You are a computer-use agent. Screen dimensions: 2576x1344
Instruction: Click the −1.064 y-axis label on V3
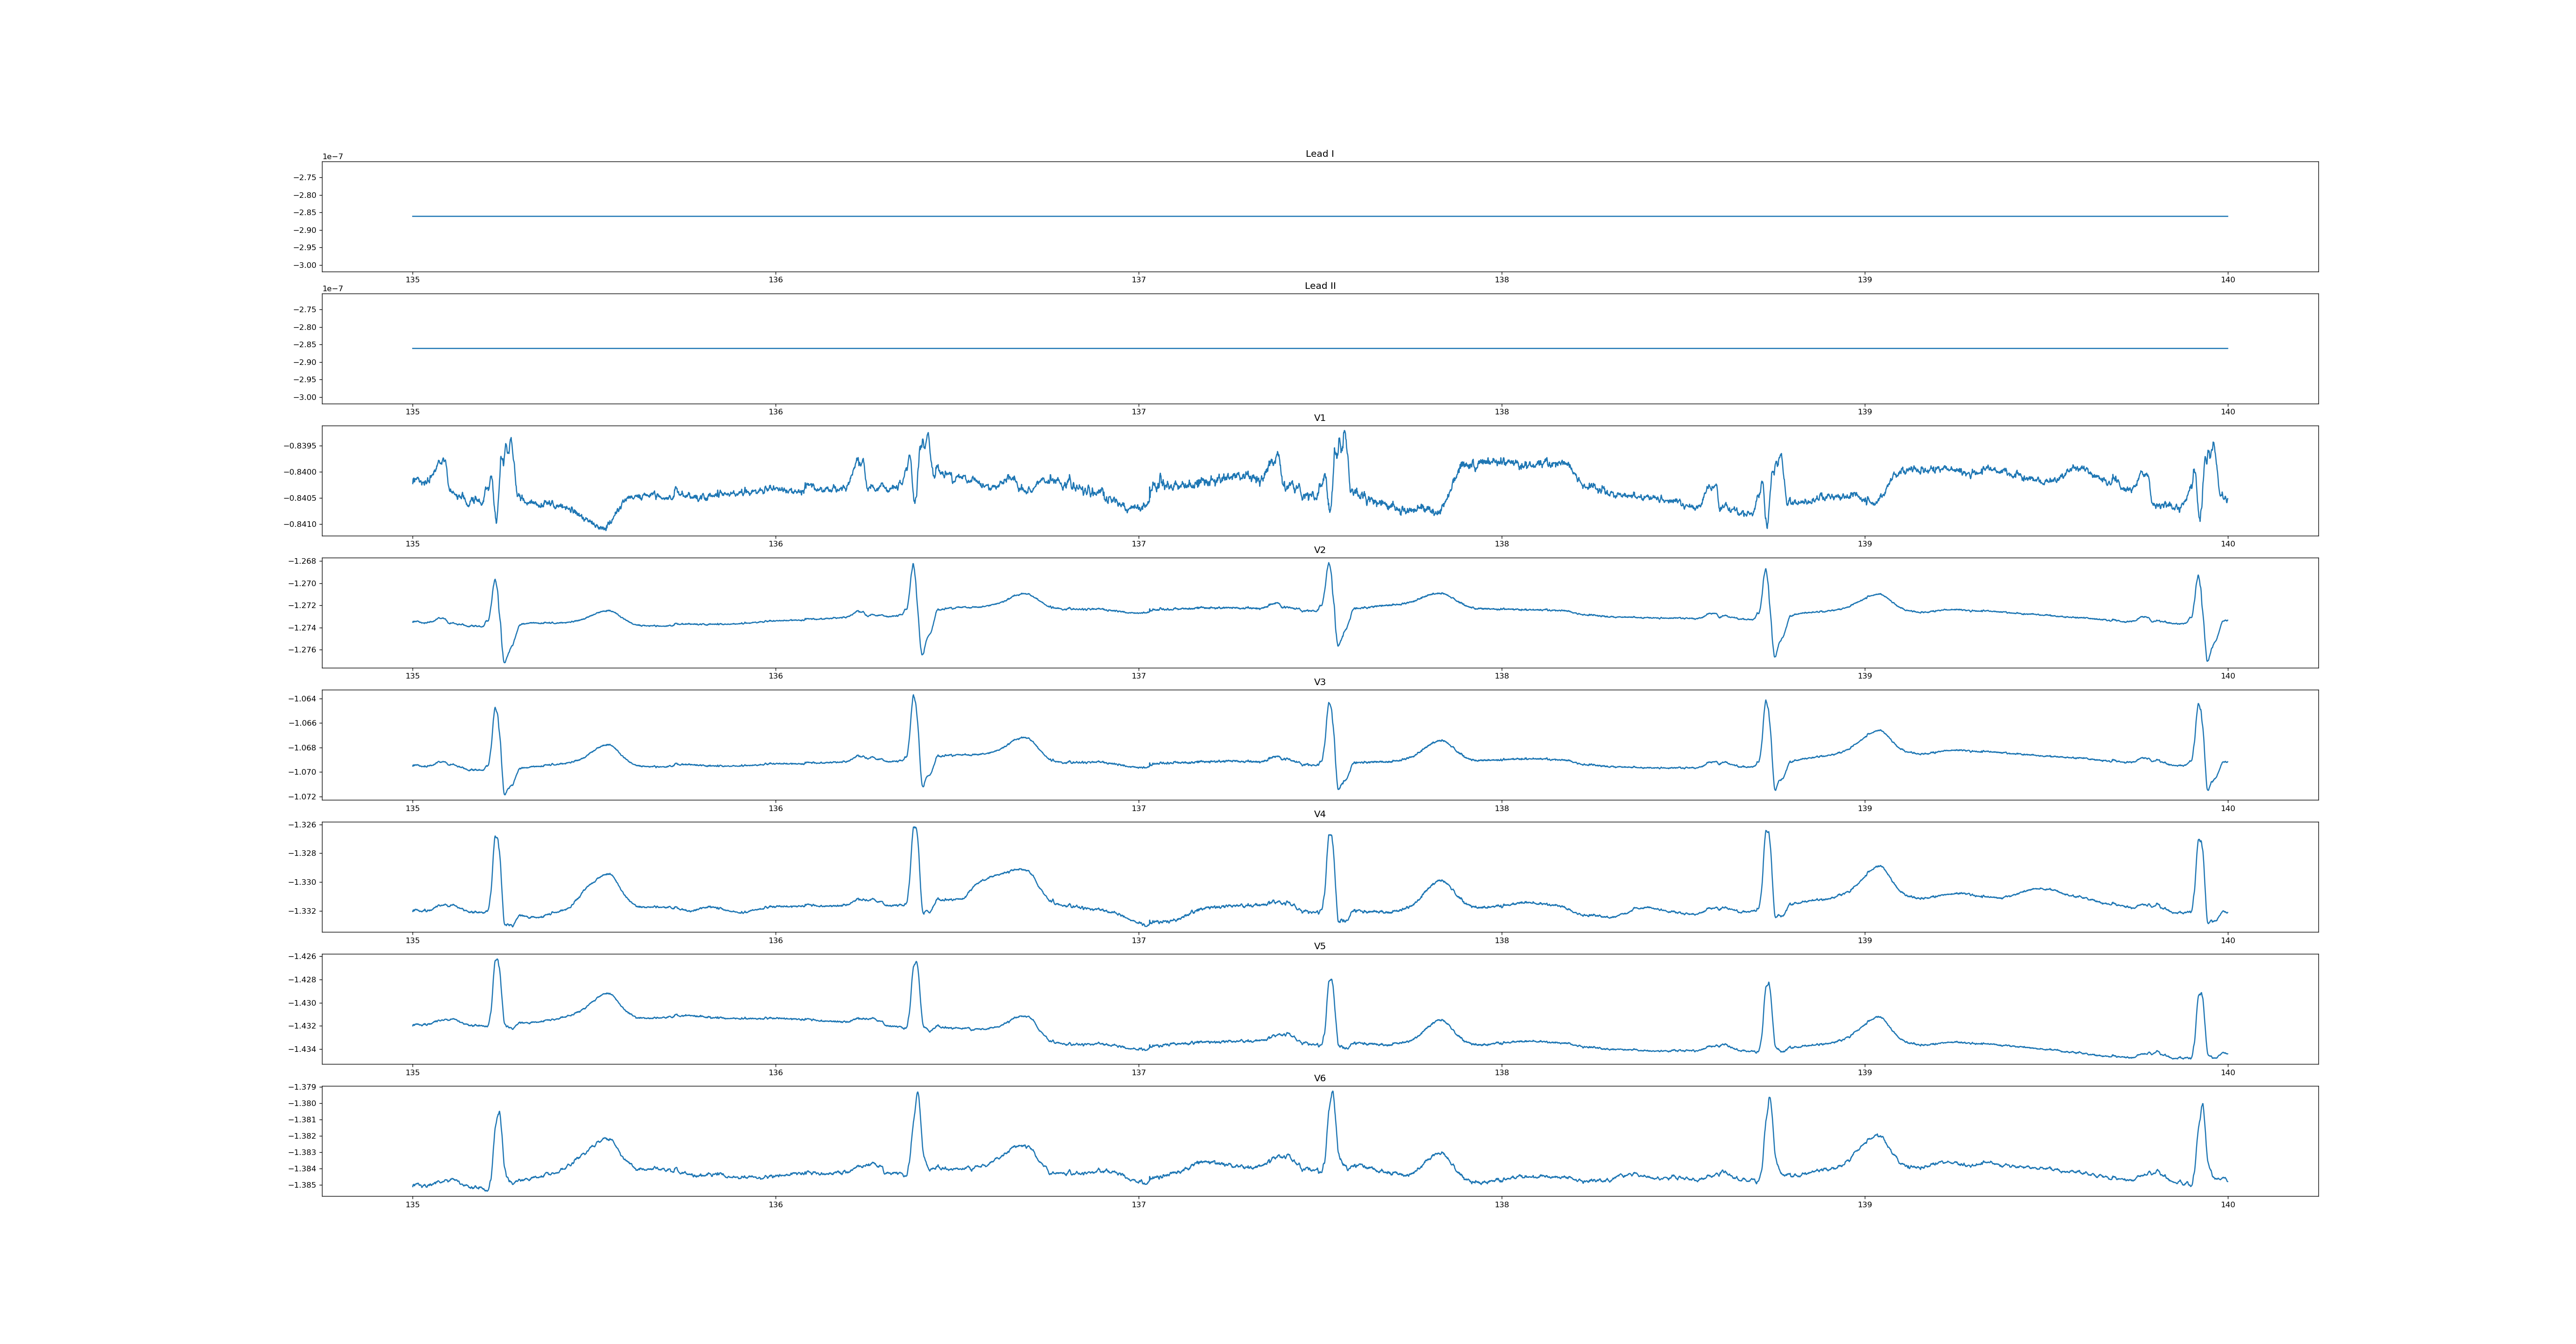tap(302, 699)
